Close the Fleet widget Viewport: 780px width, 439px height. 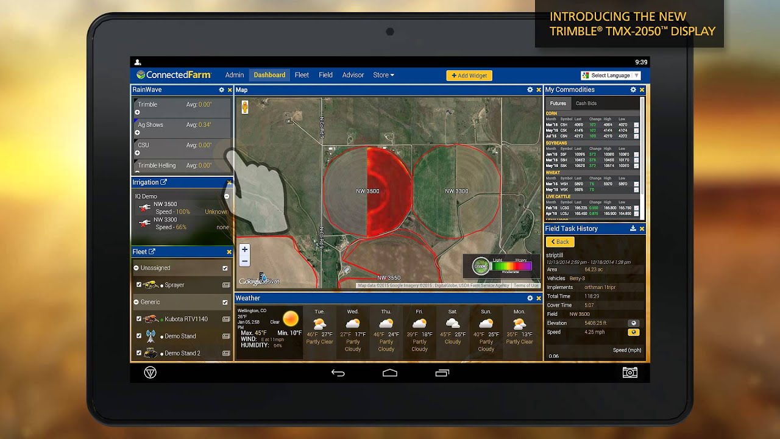click(229, 252)
